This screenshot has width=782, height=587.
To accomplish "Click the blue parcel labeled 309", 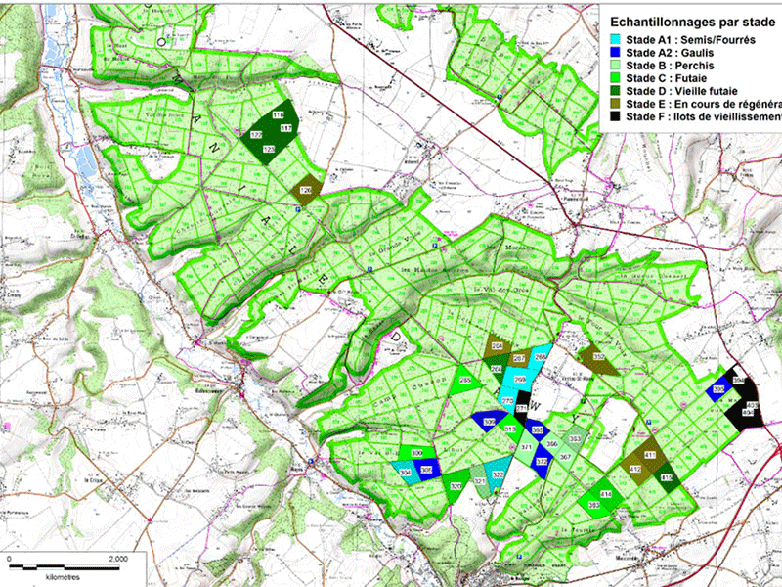I will click(490, 422).
